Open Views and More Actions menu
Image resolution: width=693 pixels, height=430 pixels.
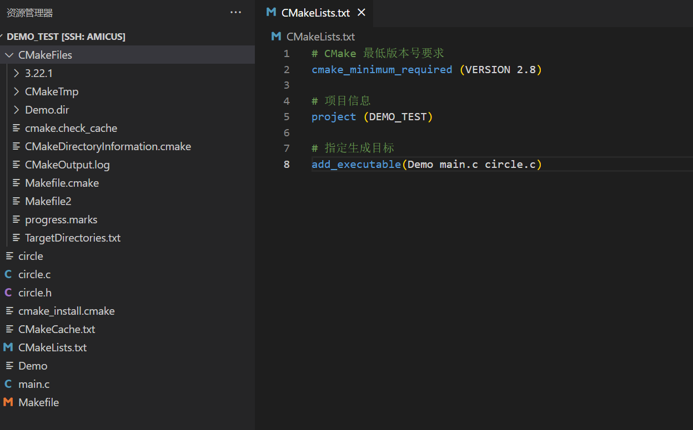[235, 12]
